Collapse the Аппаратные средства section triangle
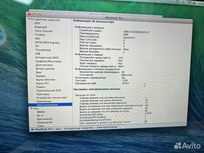 [x=29, y=19]
